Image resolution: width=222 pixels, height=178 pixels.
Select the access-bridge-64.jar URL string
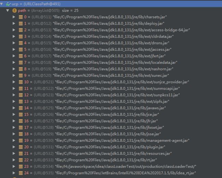click(121, 30)
